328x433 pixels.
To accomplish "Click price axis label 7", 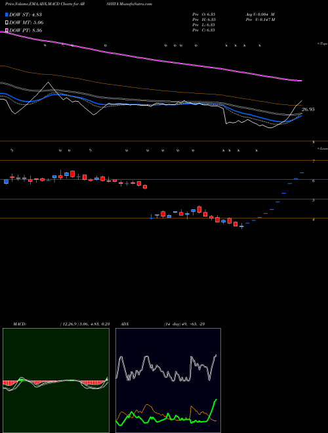I will pos(314,161).
